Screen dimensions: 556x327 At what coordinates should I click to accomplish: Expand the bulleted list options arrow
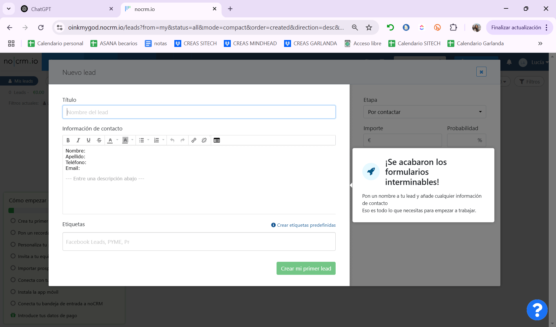click(148, 140)
